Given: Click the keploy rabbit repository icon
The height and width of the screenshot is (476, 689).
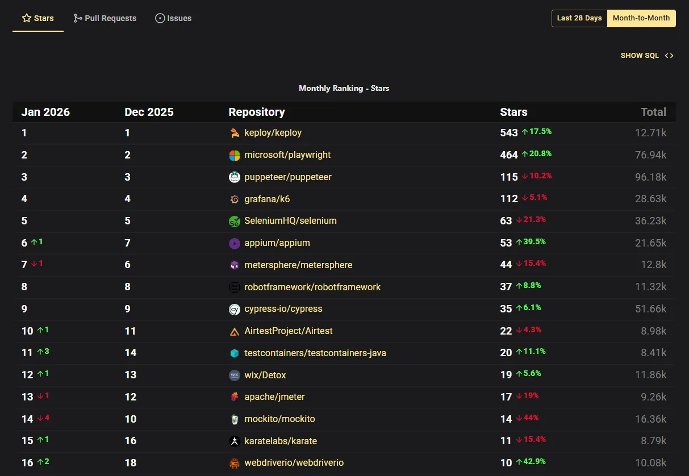Looking at the screenshot, I should pyautogui.click(x=235, y=133).
